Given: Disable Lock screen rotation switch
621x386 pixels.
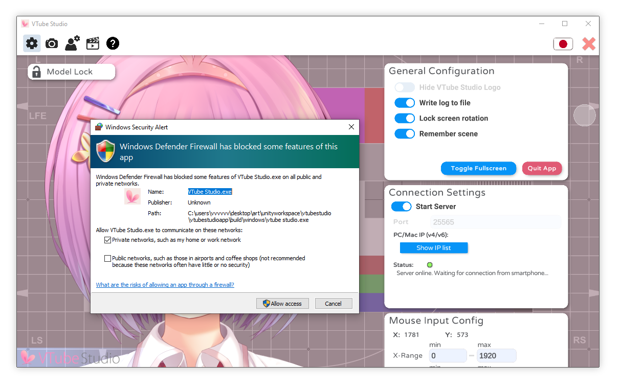Looking at the screenshot, I should (x=405, y=118).
